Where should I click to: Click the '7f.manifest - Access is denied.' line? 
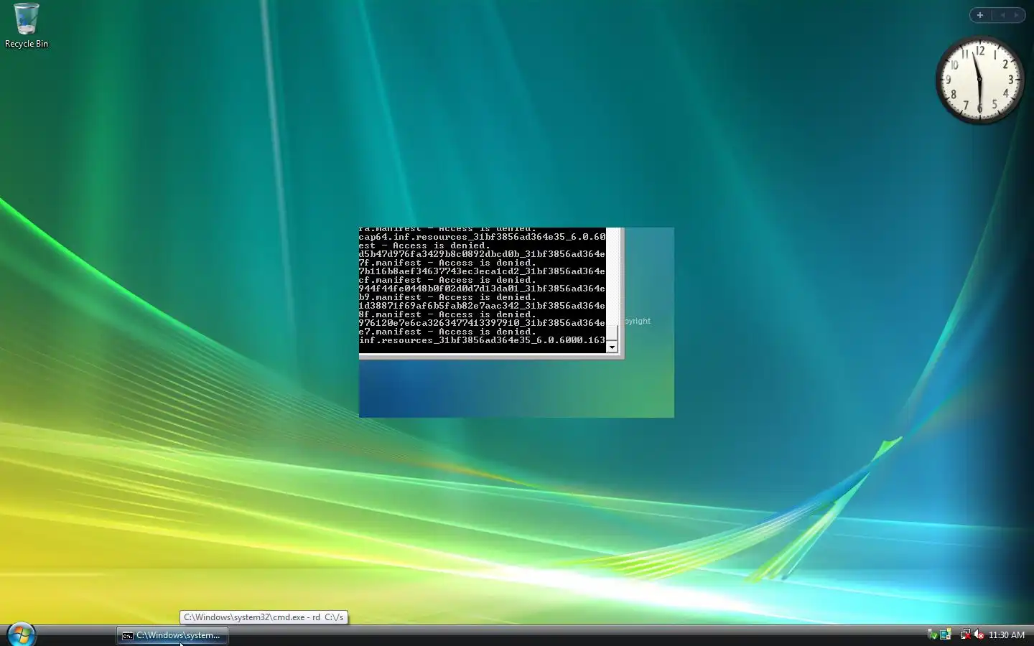point(447,263)
